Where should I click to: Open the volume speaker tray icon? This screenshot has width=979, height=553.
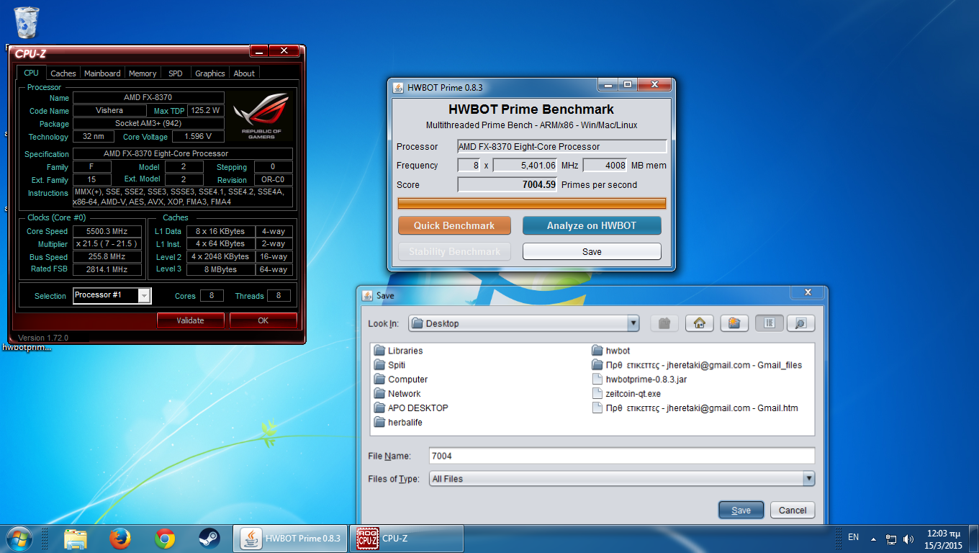click(x=908, y=539)
